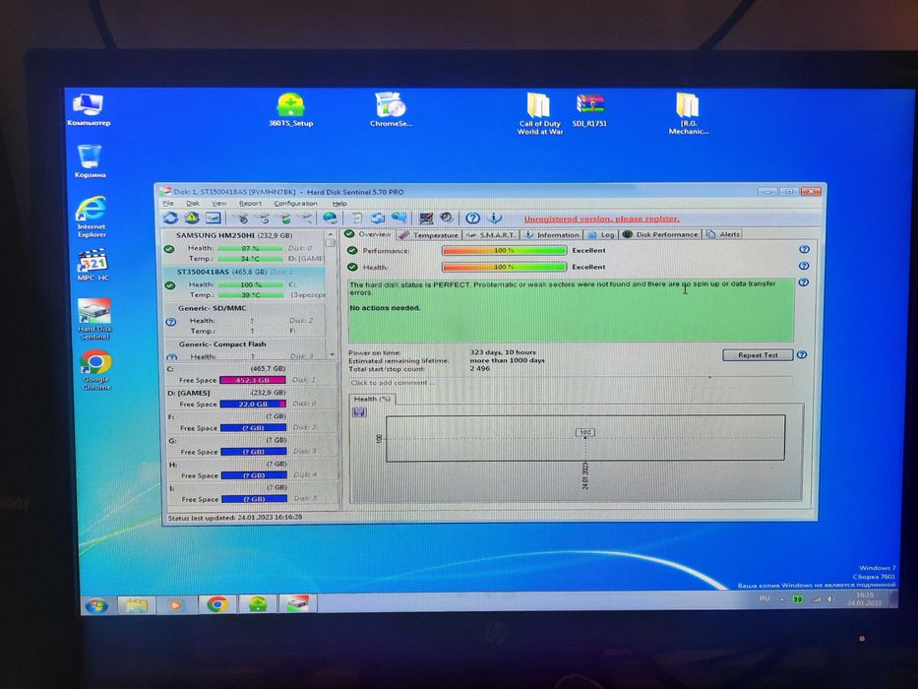This screenshot has height=689, width=918.
Task: Open the View menu
Action: [219, 204]
